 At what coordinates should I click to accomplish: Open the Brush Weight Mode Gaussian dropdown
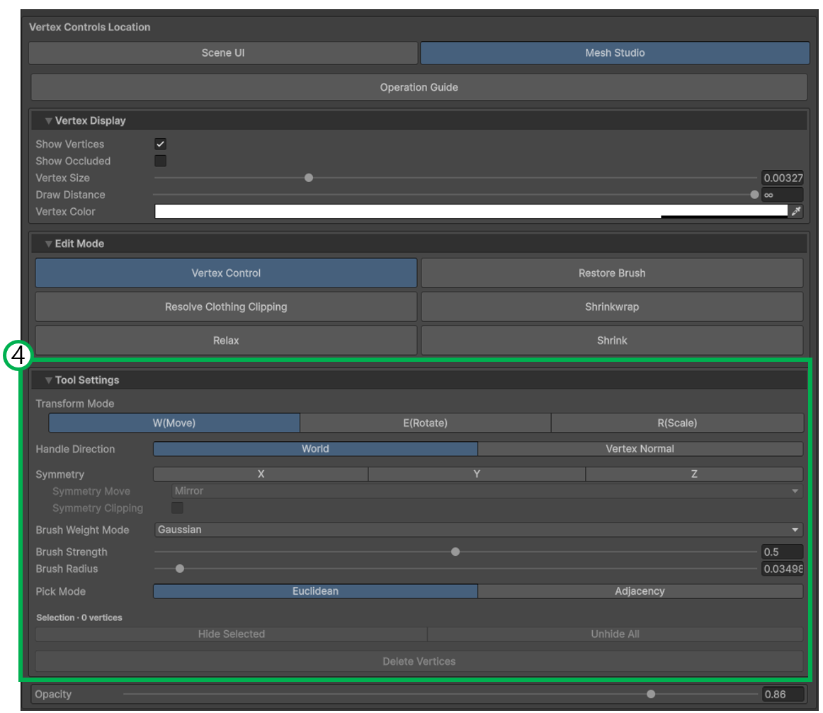pyautogui.click(x=479, y=530)
